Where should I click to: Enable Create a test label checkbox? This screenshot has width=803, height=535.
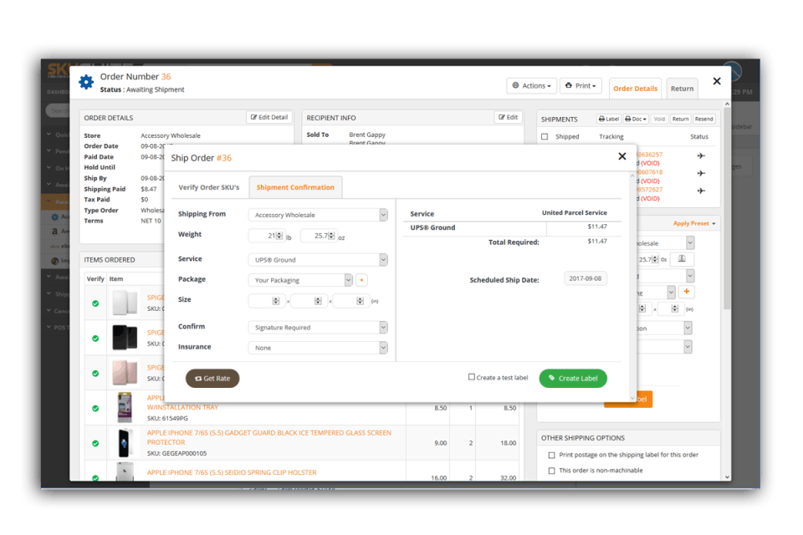[472, 377]
